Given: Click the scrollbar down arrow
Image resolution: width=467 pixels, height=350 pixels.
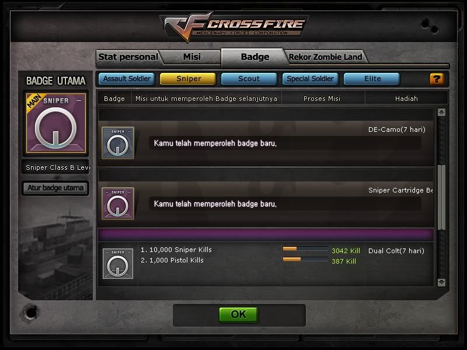Looking at the screenshot, I should point(441,282).
